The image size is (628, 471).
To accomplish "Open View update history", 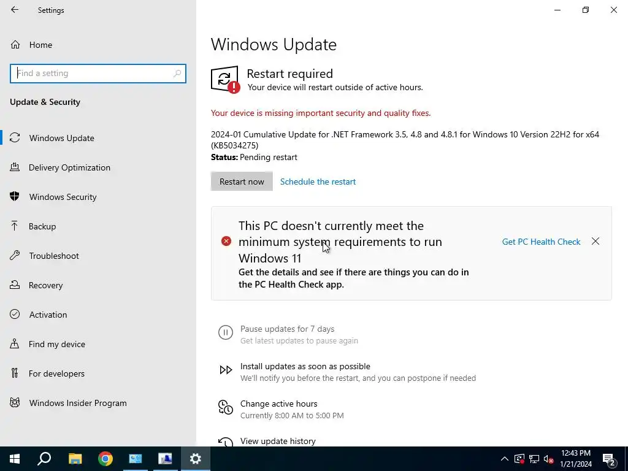I will pyautogui.click(x=278, y=441).
